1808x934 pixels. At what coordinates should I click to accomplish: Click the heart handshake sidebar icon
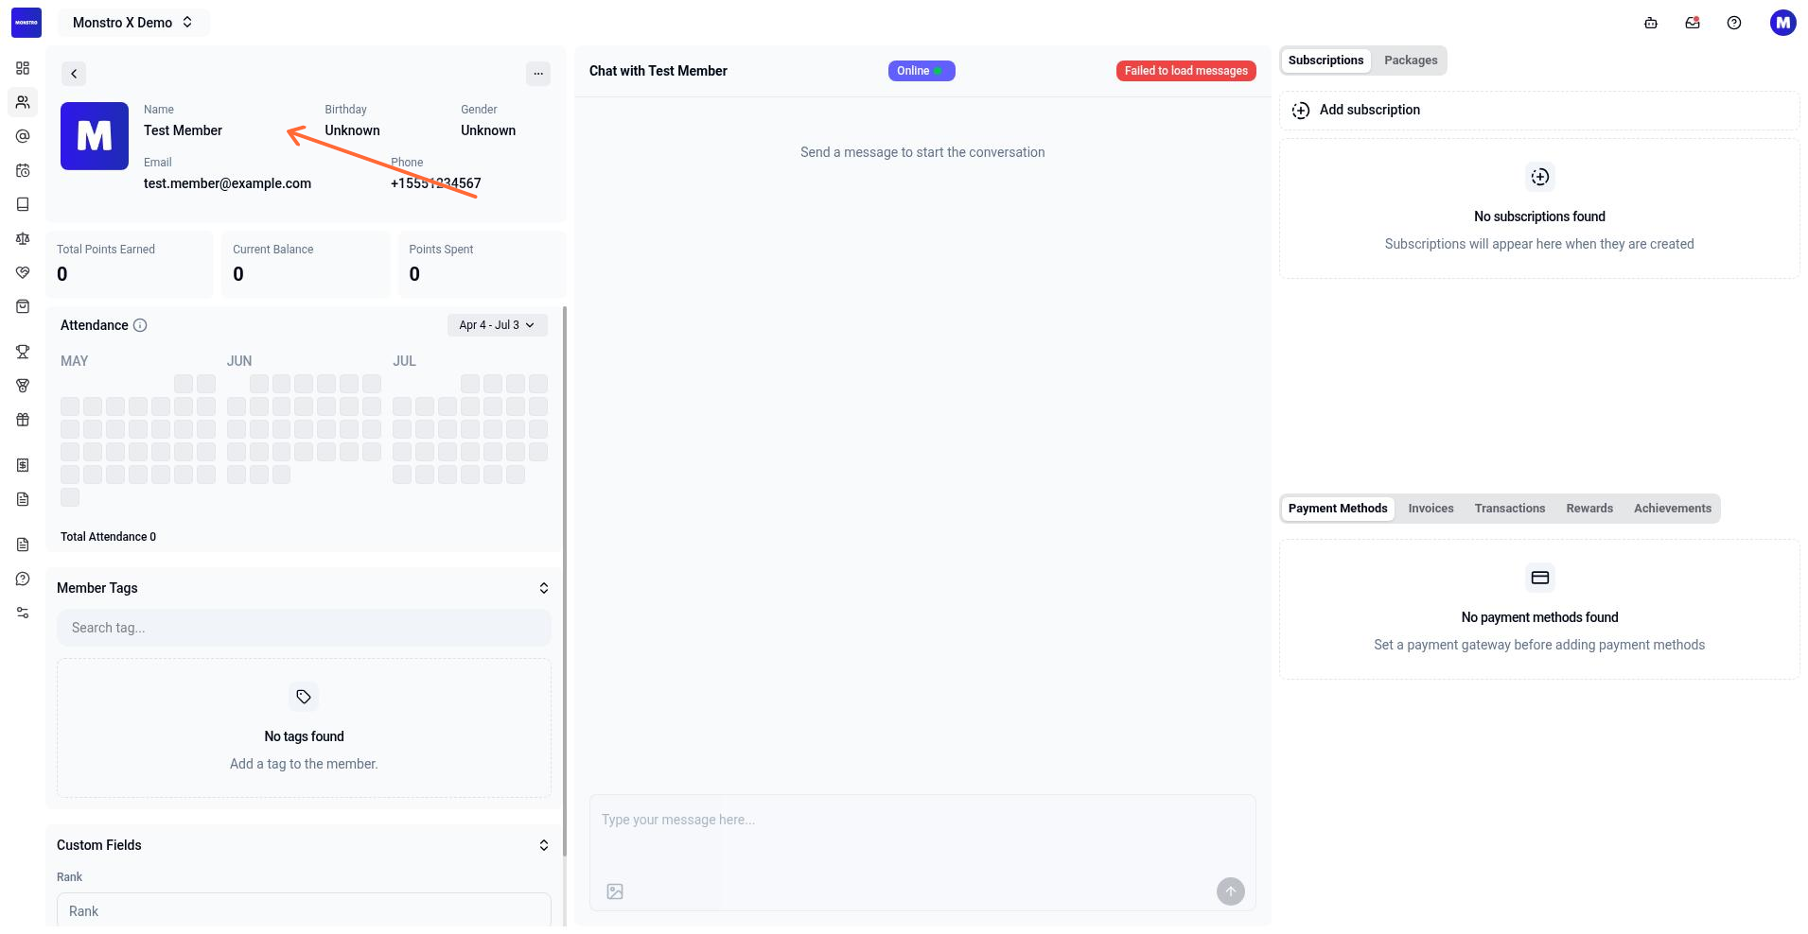pos(23,272)
